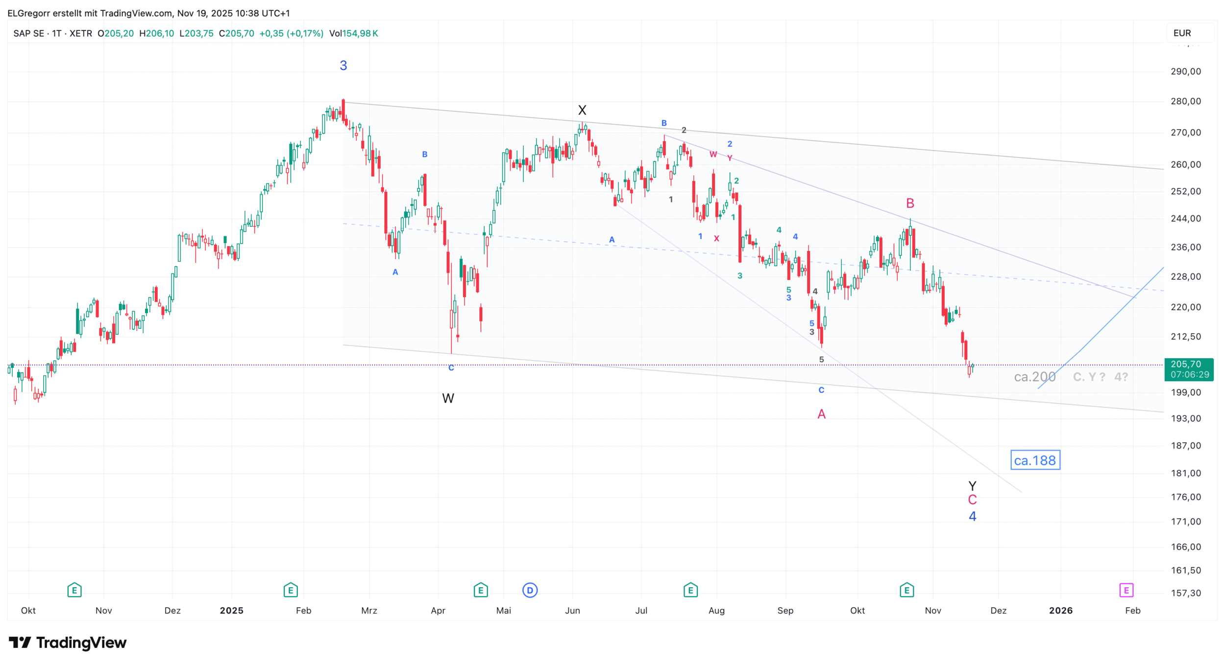The image size is (1225, 665).
Task: Open the late October 2025 earnings marker
Action: coord(906,590)
